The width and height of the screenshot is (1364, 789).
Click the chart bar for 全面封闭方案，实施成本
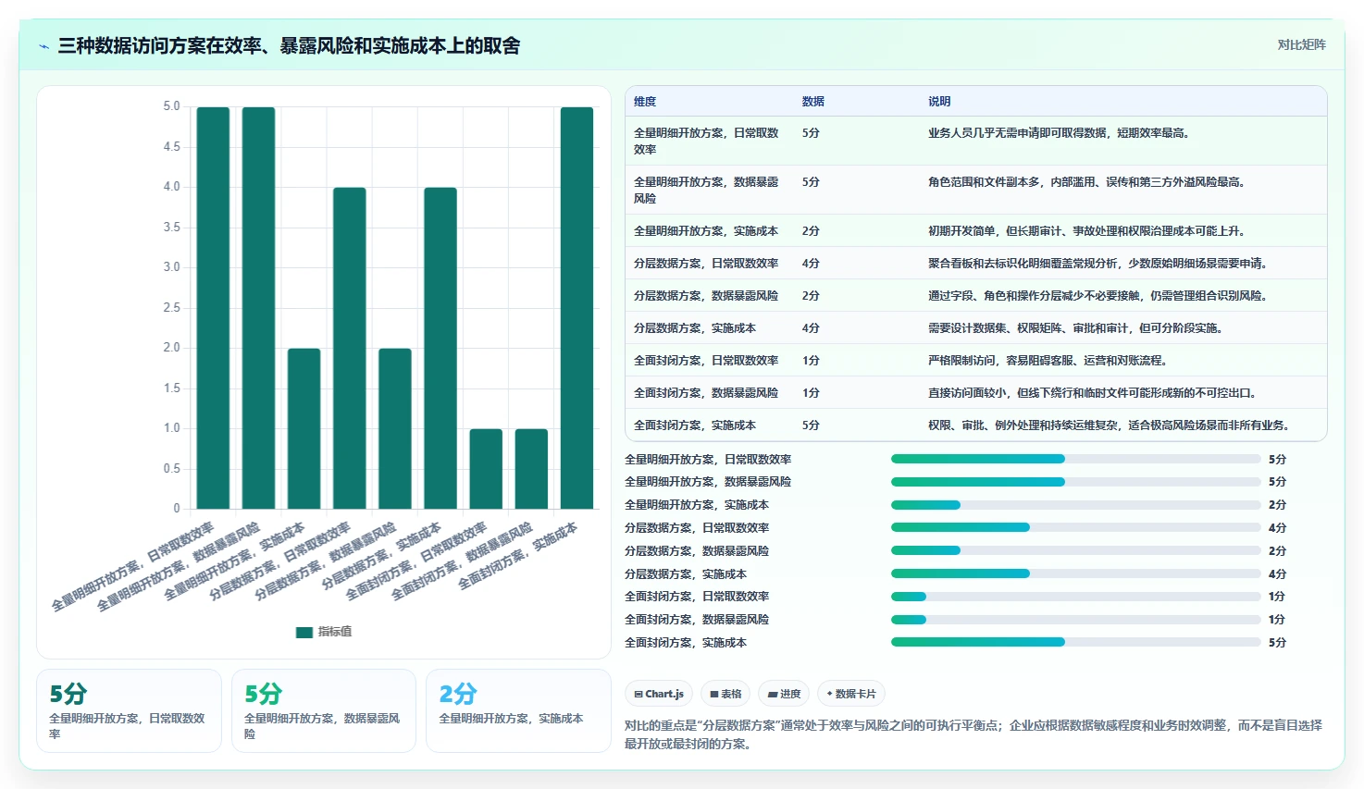pos(577,308)
